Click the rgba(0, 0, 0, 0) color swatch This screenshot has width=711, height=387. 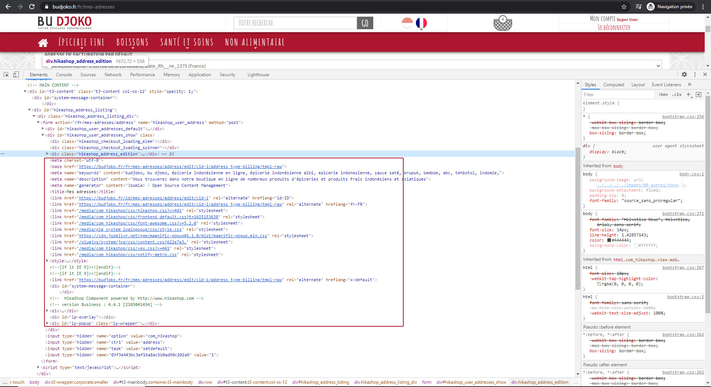click(599, 284)
